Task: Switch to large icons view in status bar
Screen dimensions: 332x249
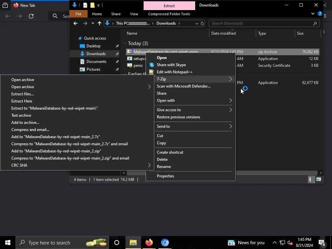Action: coord(318,180)
